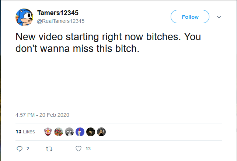This screenshot has height=161, width=237.
Task: Click the fifth dark liker avatar
Action: coord(91,132)
